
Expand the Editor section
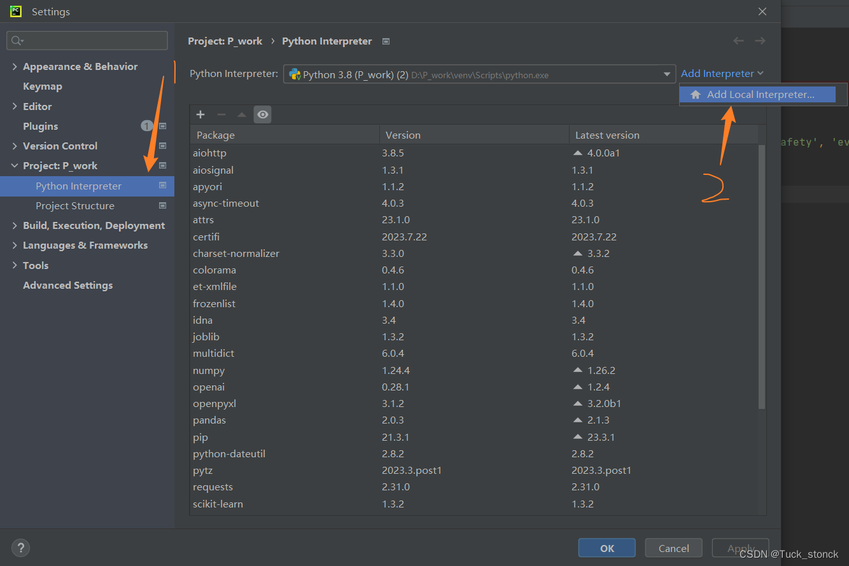(15, 106)
